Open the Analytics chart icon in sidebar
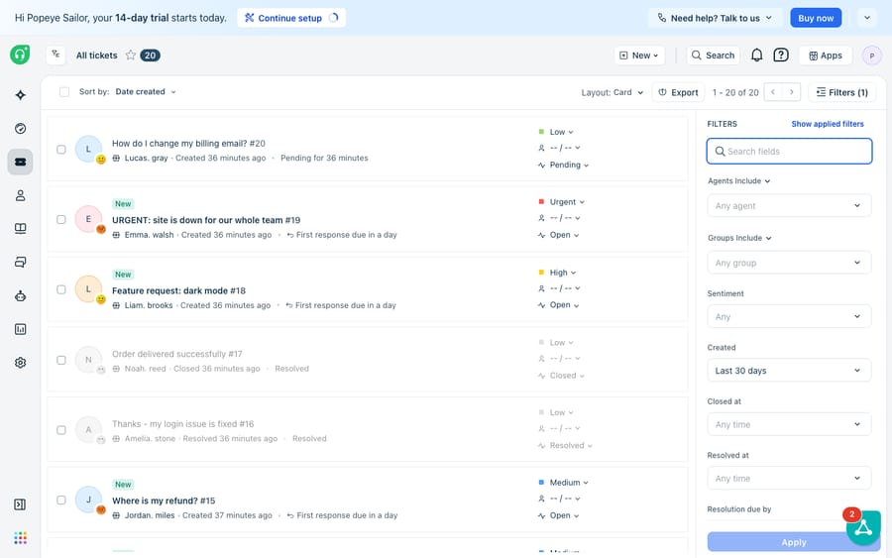 (x=21, y=329)
